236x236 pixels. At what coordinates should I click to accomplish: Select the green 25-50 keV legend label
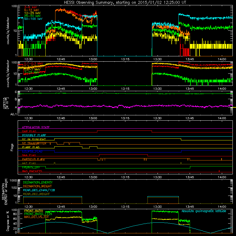(x=32, y=16)
